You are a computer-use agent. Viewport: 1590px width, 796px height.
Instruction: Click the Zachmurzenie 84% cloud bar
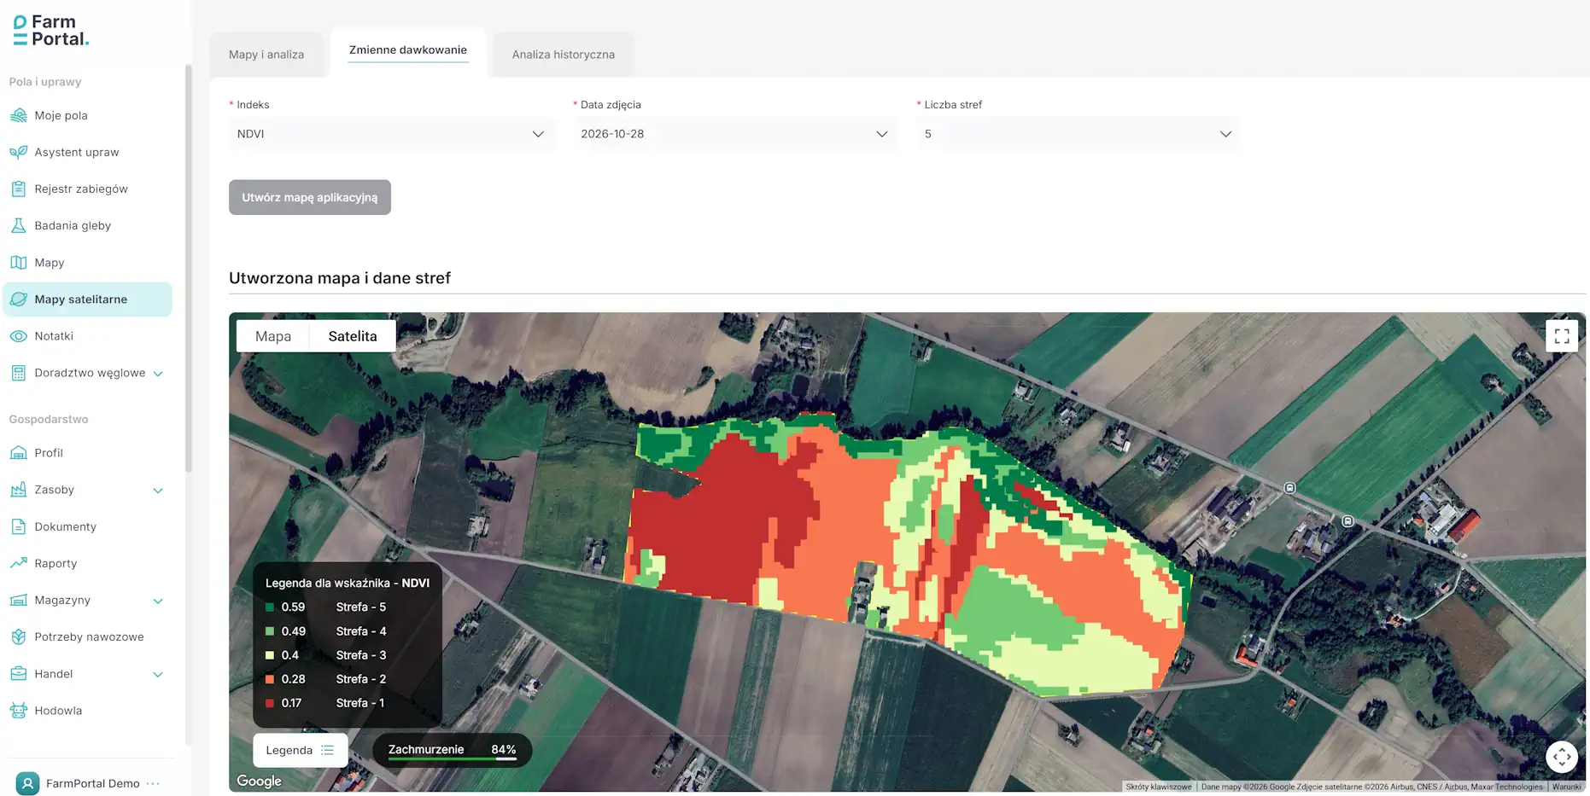click(x=452, y=750)
